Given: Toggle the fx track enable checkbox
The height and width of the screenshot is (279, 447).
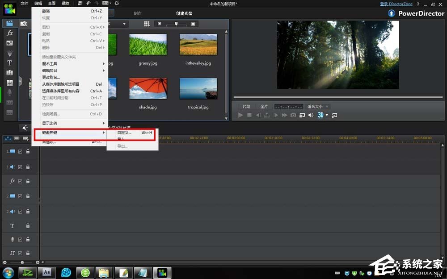Looking at the screenshot, I should tap(20, 181).
